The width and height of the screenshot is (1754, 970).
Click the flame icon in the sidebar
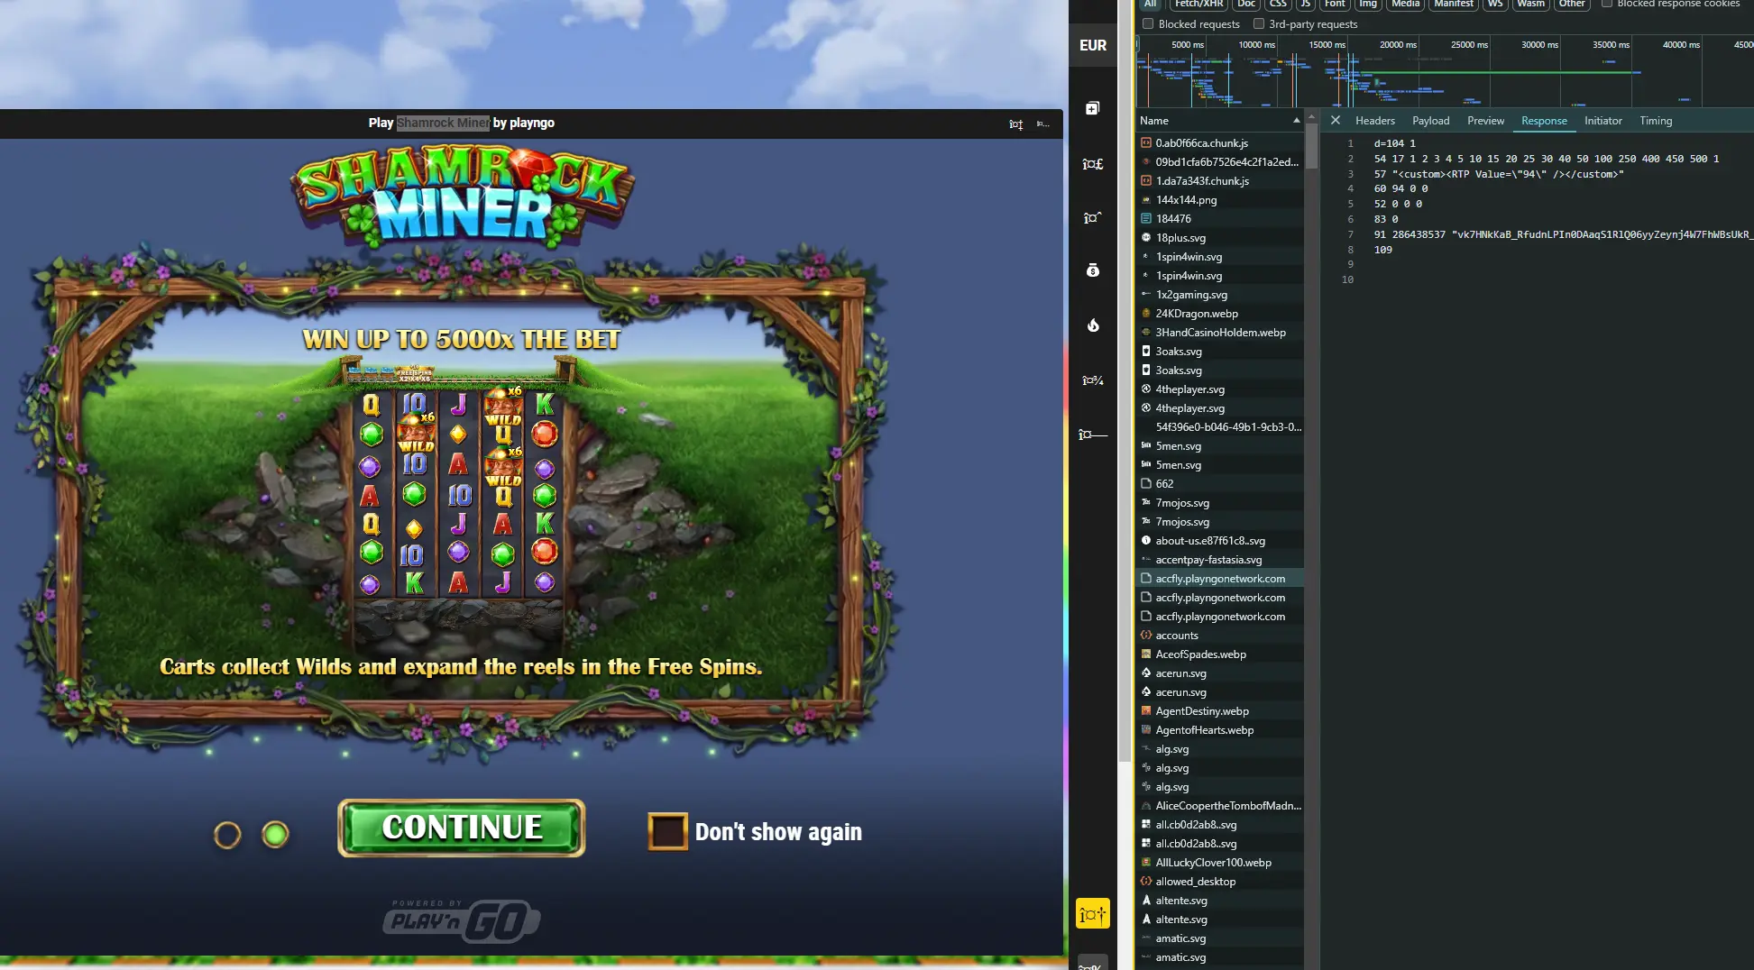tap(1092, 325)
